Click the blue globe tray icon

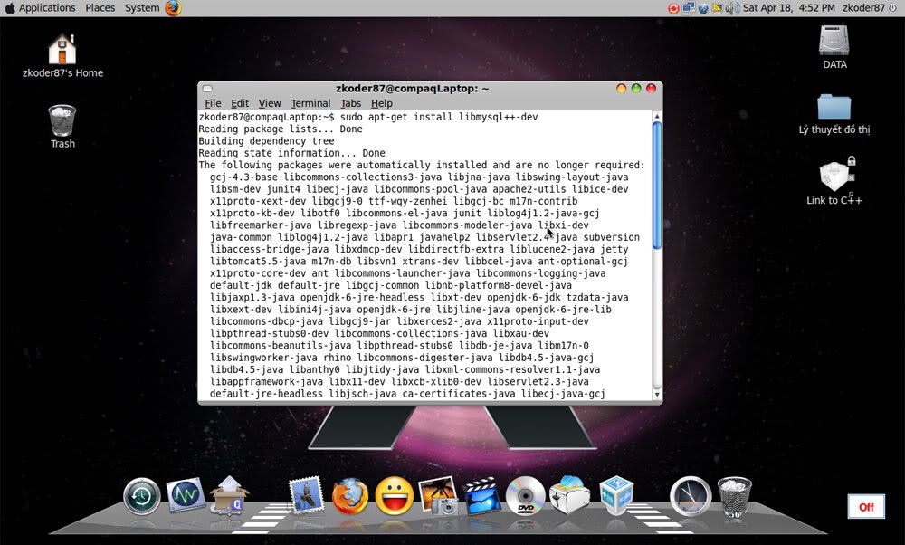tap(703, 8)
